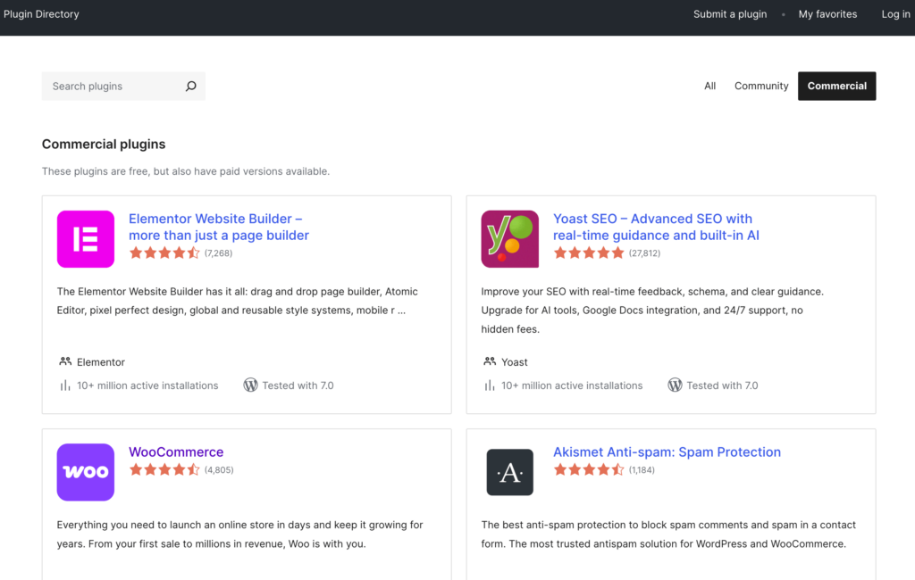Viewport: 915px width, 580px height.
Task: Click the WooCommerce plugin description text
Action: [x=239, y=534]
